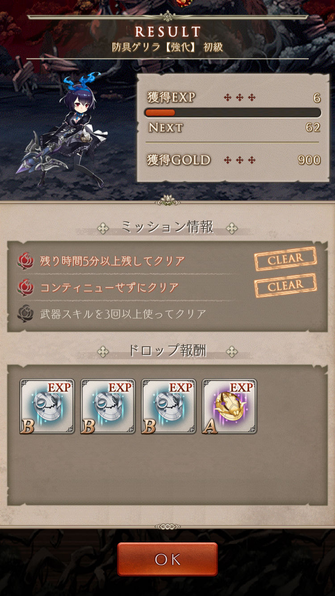Image resolution: width=335 pixels, height=596 pixels.
Task: Tap gray rose icon beside 武器スキル mission
Action: [25, 314]
